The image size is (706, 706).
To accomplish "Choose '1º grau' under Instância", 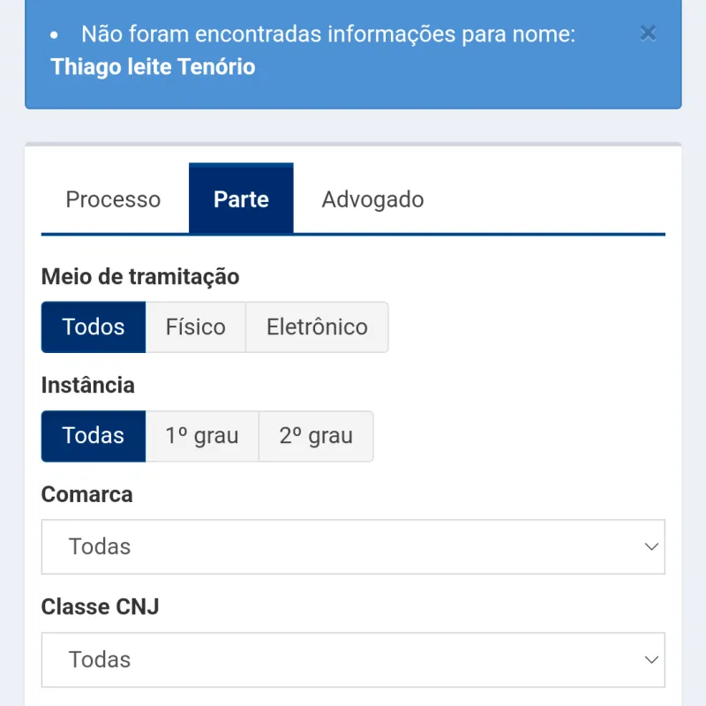I will pos(202,436).
